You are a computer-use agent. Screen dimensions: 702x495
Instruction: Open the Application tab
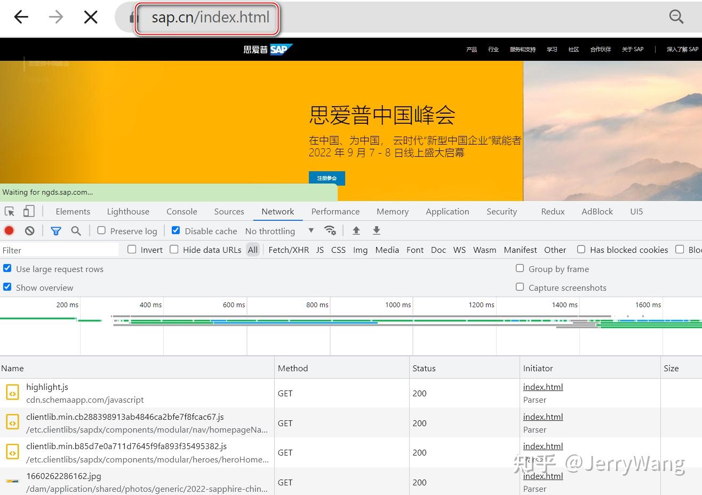tap(448, 211)
